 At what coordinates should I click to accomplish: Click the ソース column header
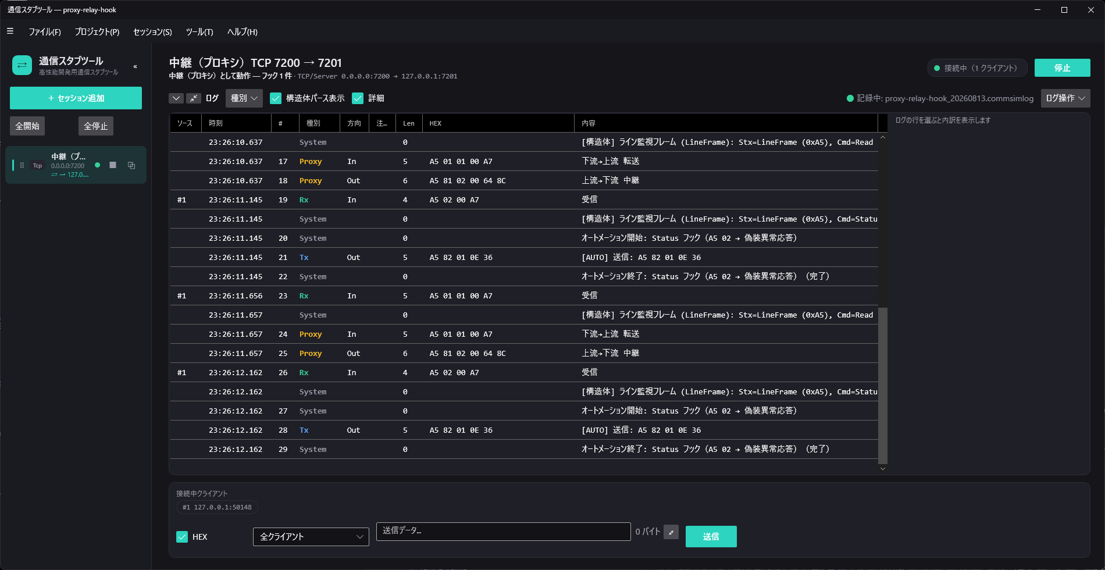(x=185, y=123)
